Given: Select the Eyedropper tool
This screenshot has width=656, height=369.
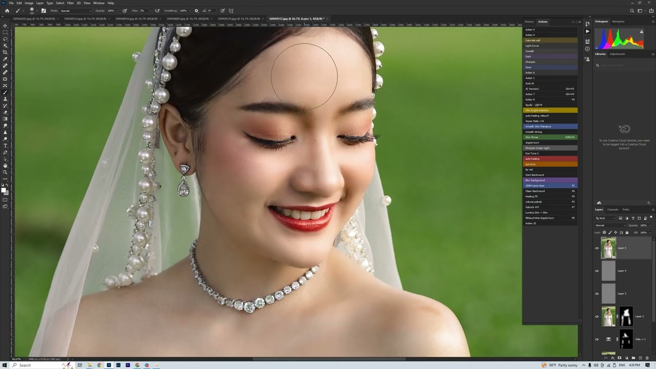Looking at the screenshot, I should coord(5,59).
